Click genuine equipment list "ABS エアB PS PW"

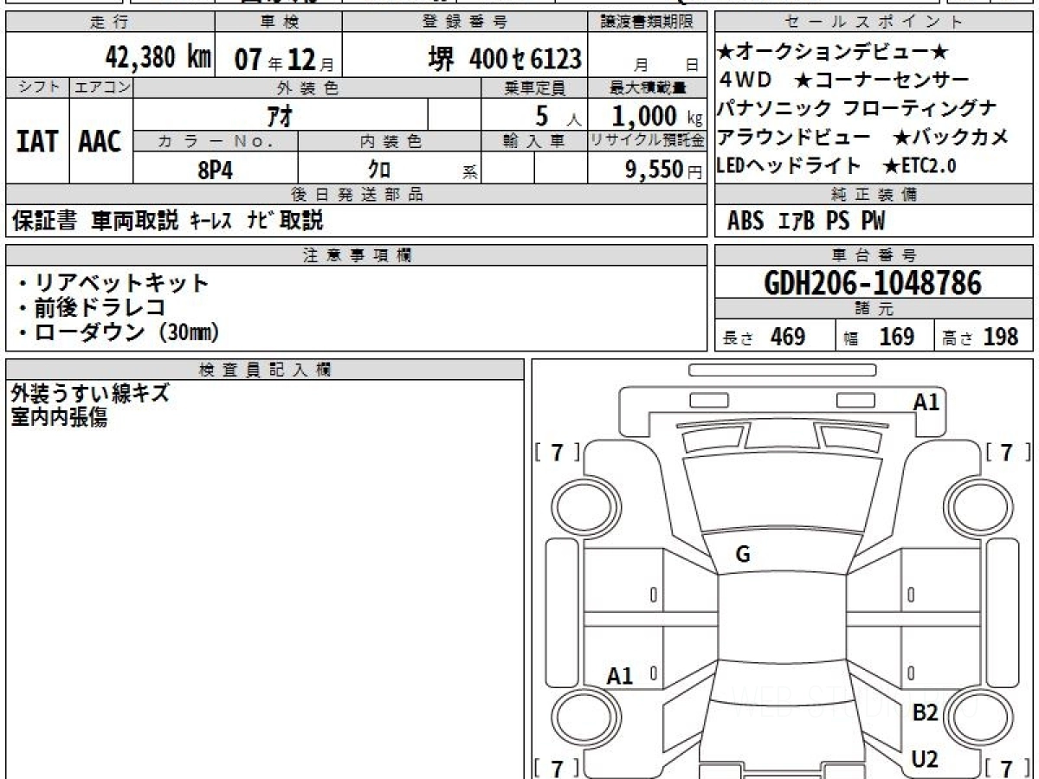806,222
